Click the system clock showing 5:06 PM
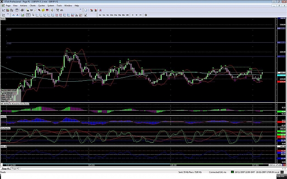 pos(281,176)
